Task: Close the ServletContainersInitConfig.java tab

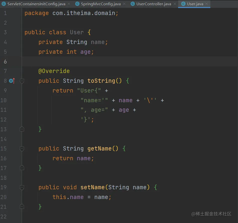Action: [x=69, y=4]
